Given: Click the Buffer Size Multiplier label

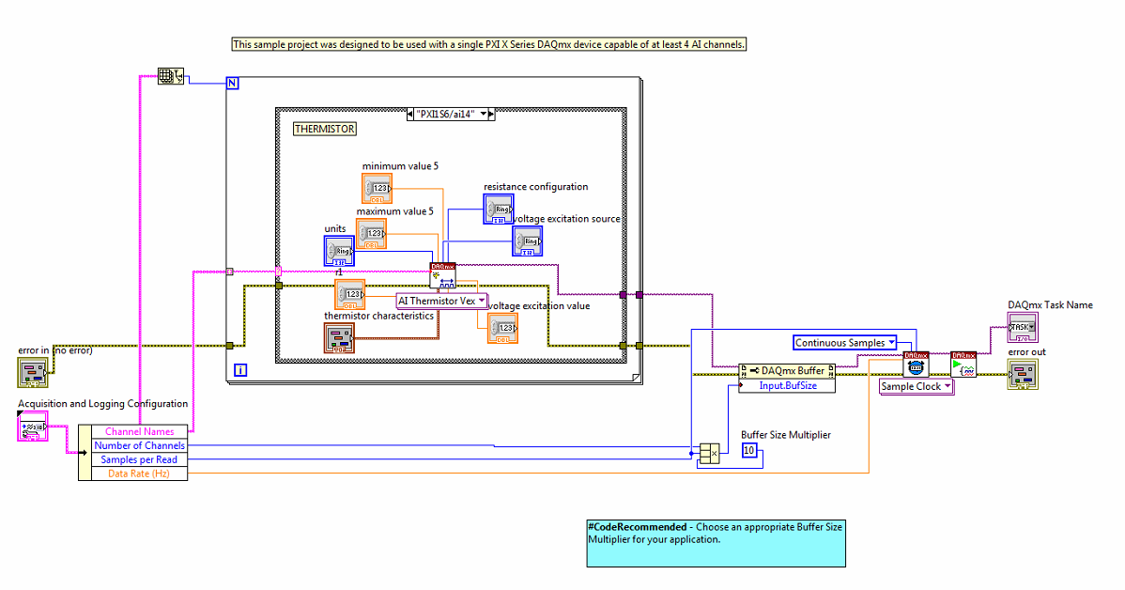Looking at the screenshot, I should tap(786, 435).
